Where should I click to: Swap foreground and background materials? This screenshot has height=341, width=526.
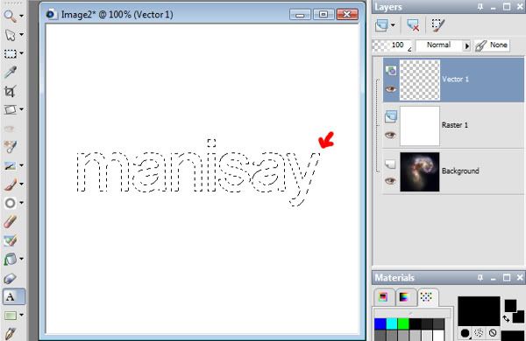coord(506,318)
